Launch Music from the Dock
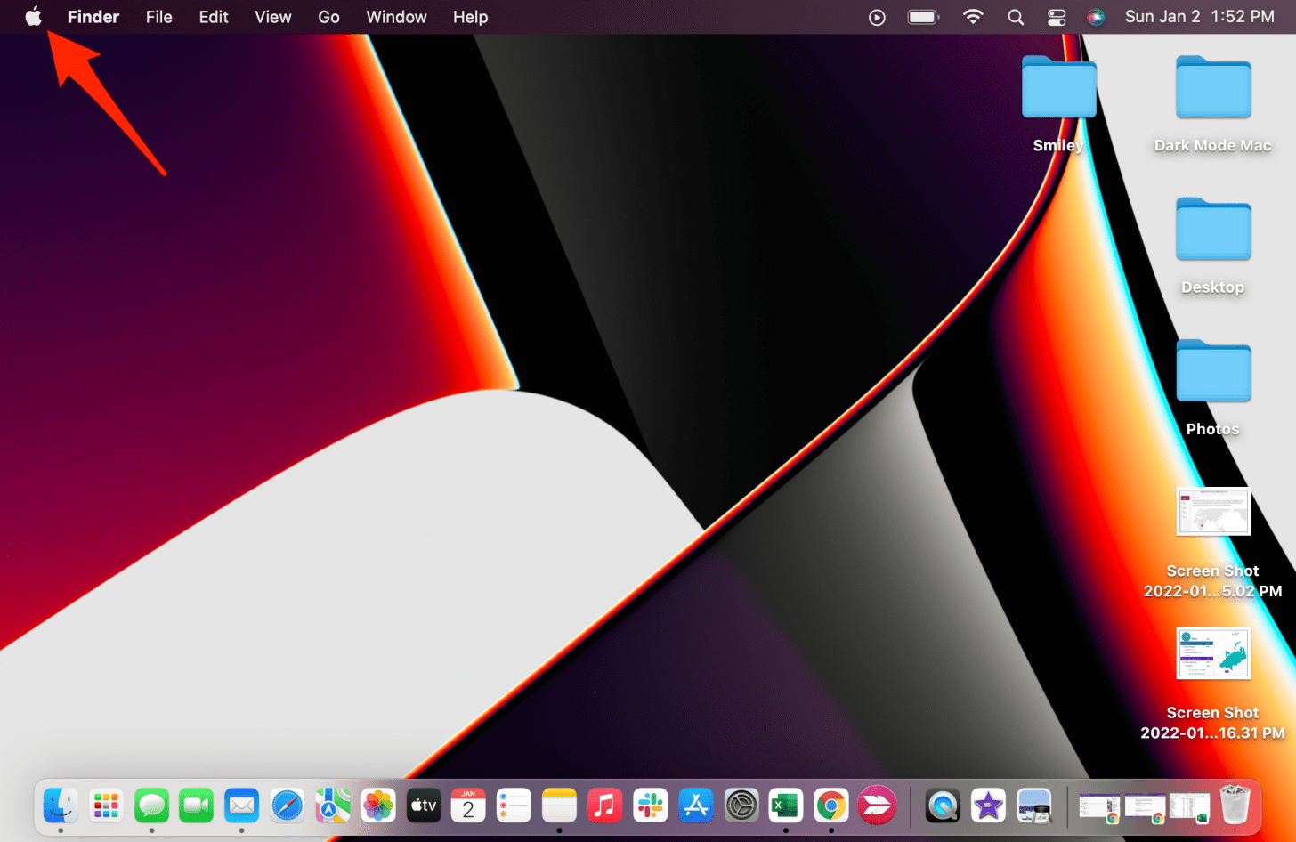 [x=604, y=806]
